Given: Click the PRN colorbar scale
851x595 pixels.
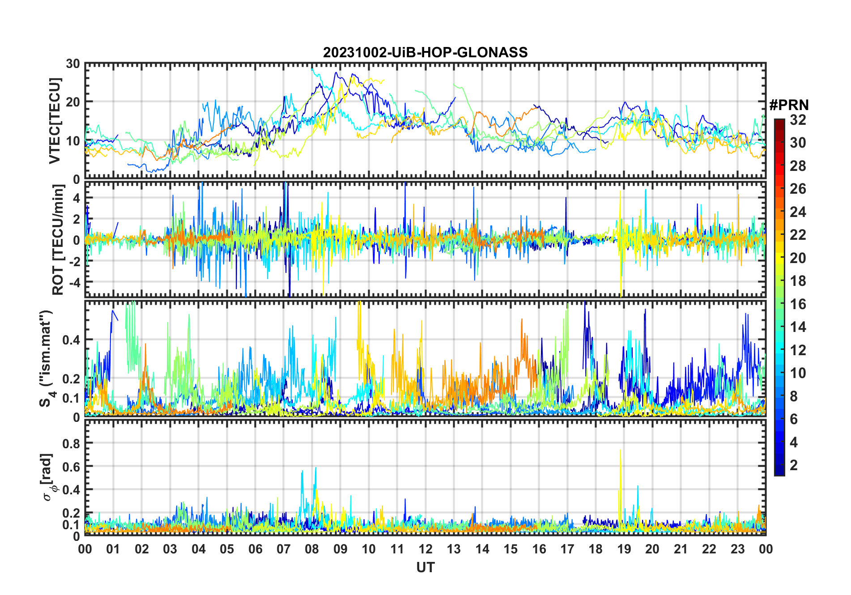Looking at the screenshot, I should pos(779,297).
